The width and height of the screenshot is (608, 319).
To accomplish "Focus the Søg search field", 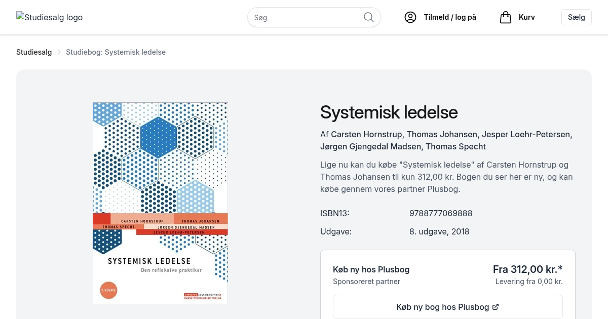I will point(307,17).
